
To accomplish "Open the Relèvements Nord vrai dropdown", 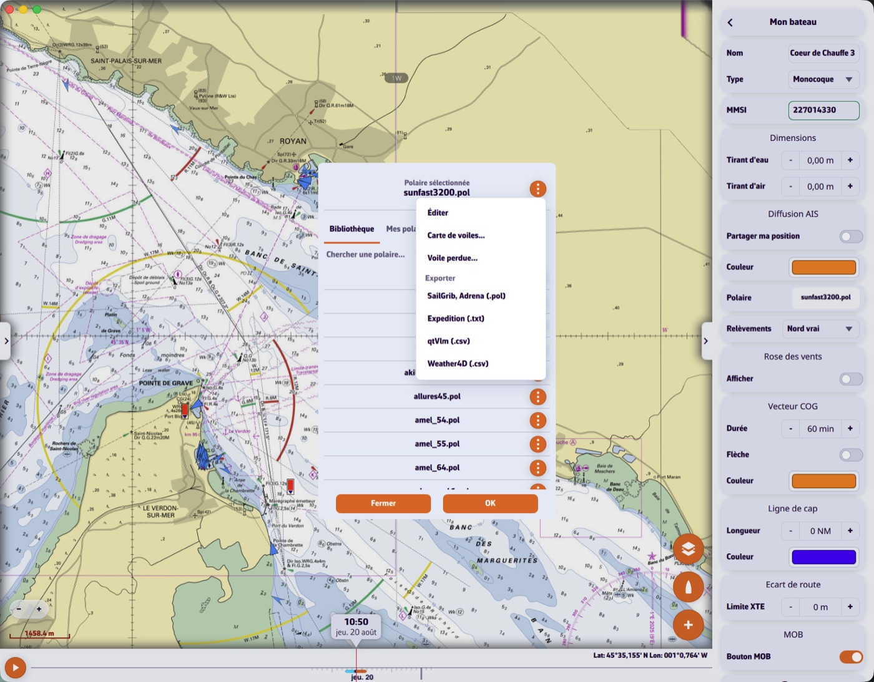I will [820, 329].
